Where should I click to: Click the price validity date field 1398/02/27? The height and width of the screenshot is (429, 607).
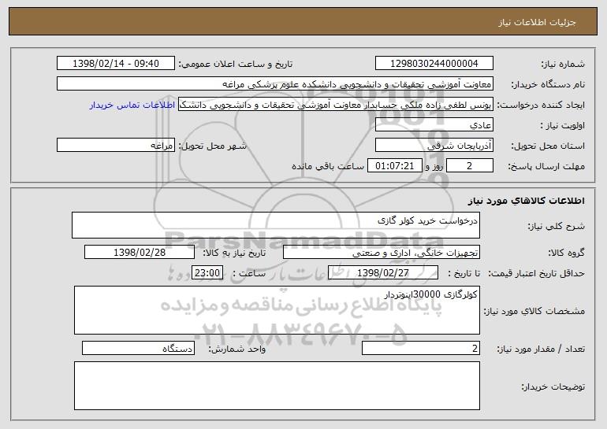[383, 273]
